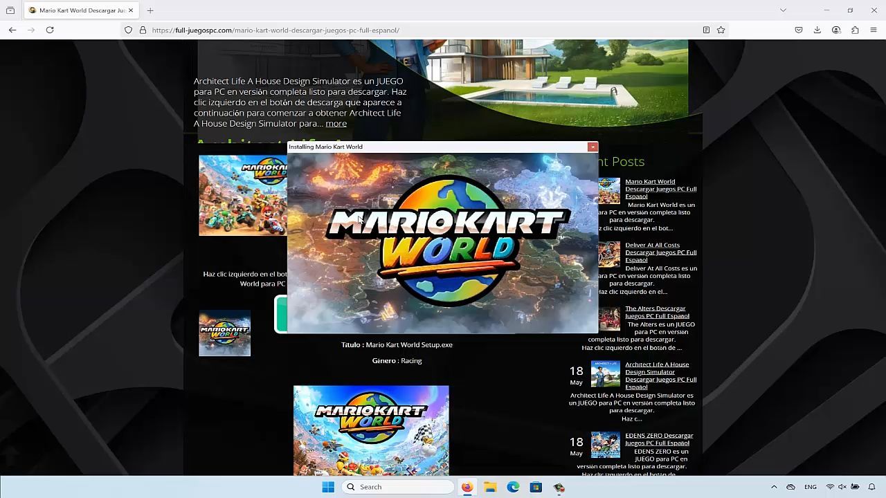Select the Mario Kart World tab
The image size is (886, 498).
(x=81, y=10)
